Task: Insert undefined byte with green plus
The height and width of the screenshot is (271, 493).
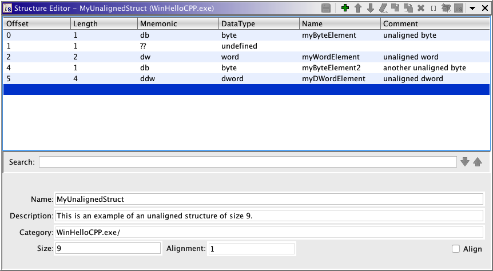Action: (x=345, y=8)
